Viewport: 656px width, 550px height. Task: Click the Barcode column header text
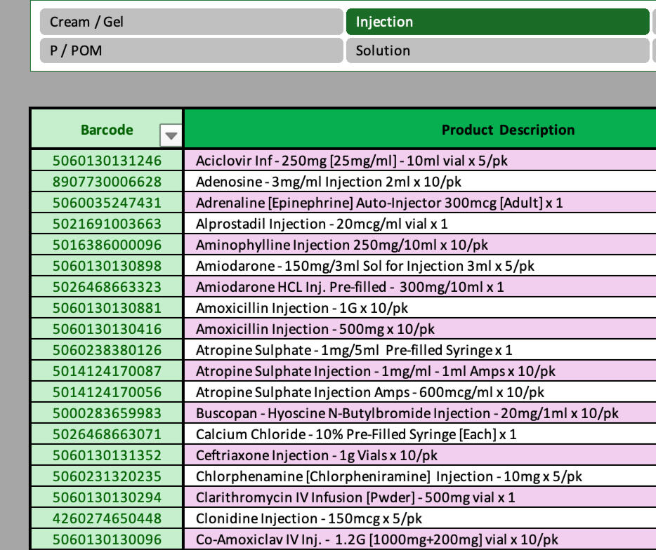[x=107, y=130]
